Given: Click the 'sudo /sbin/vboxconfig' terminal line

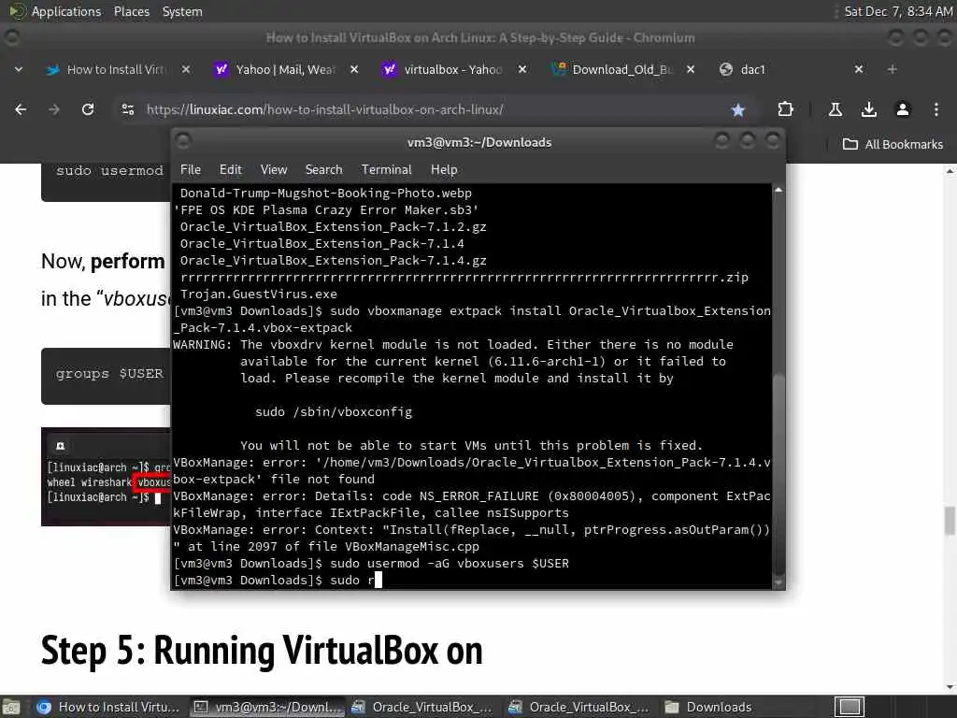Looking at the screenshot, I should [334, 411].
